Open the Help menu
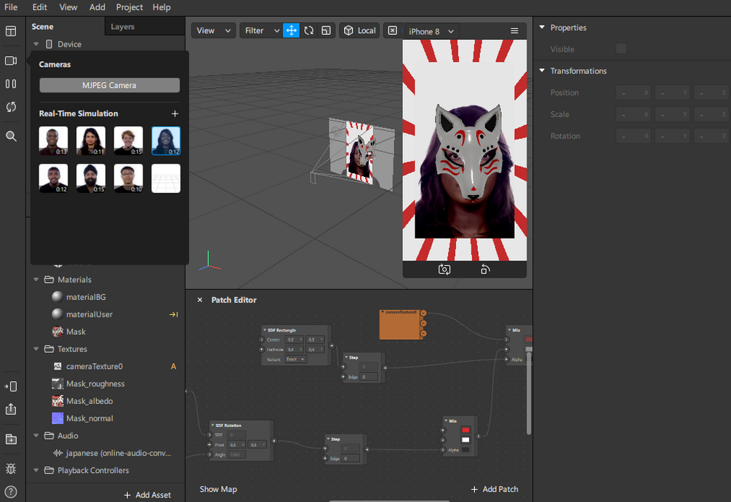This screenshot has width=731, height=502. (x=161, y=7)
